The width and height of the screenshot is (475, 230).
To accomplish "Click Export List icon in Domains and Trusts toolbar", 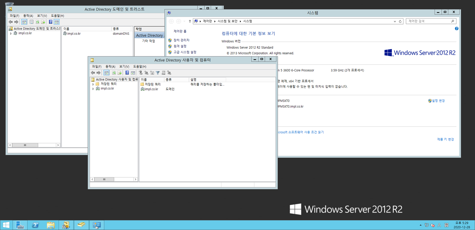I will pos(43,22).
